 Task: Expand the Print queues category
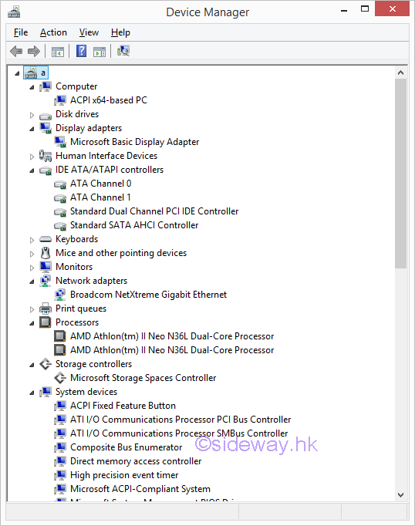click(x=32, y=309)
